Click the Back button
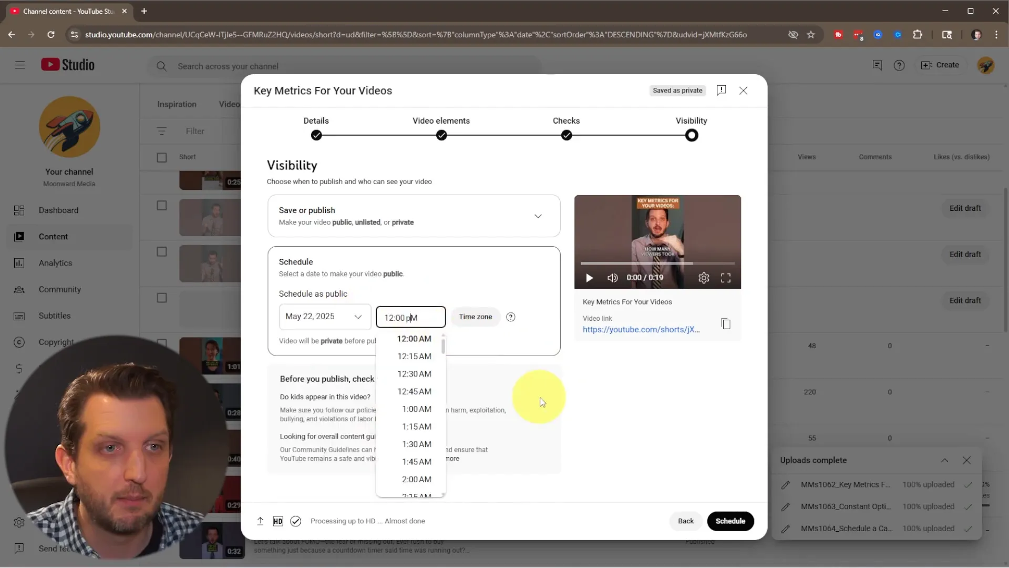1009x568 pixels. click(685, 521)
